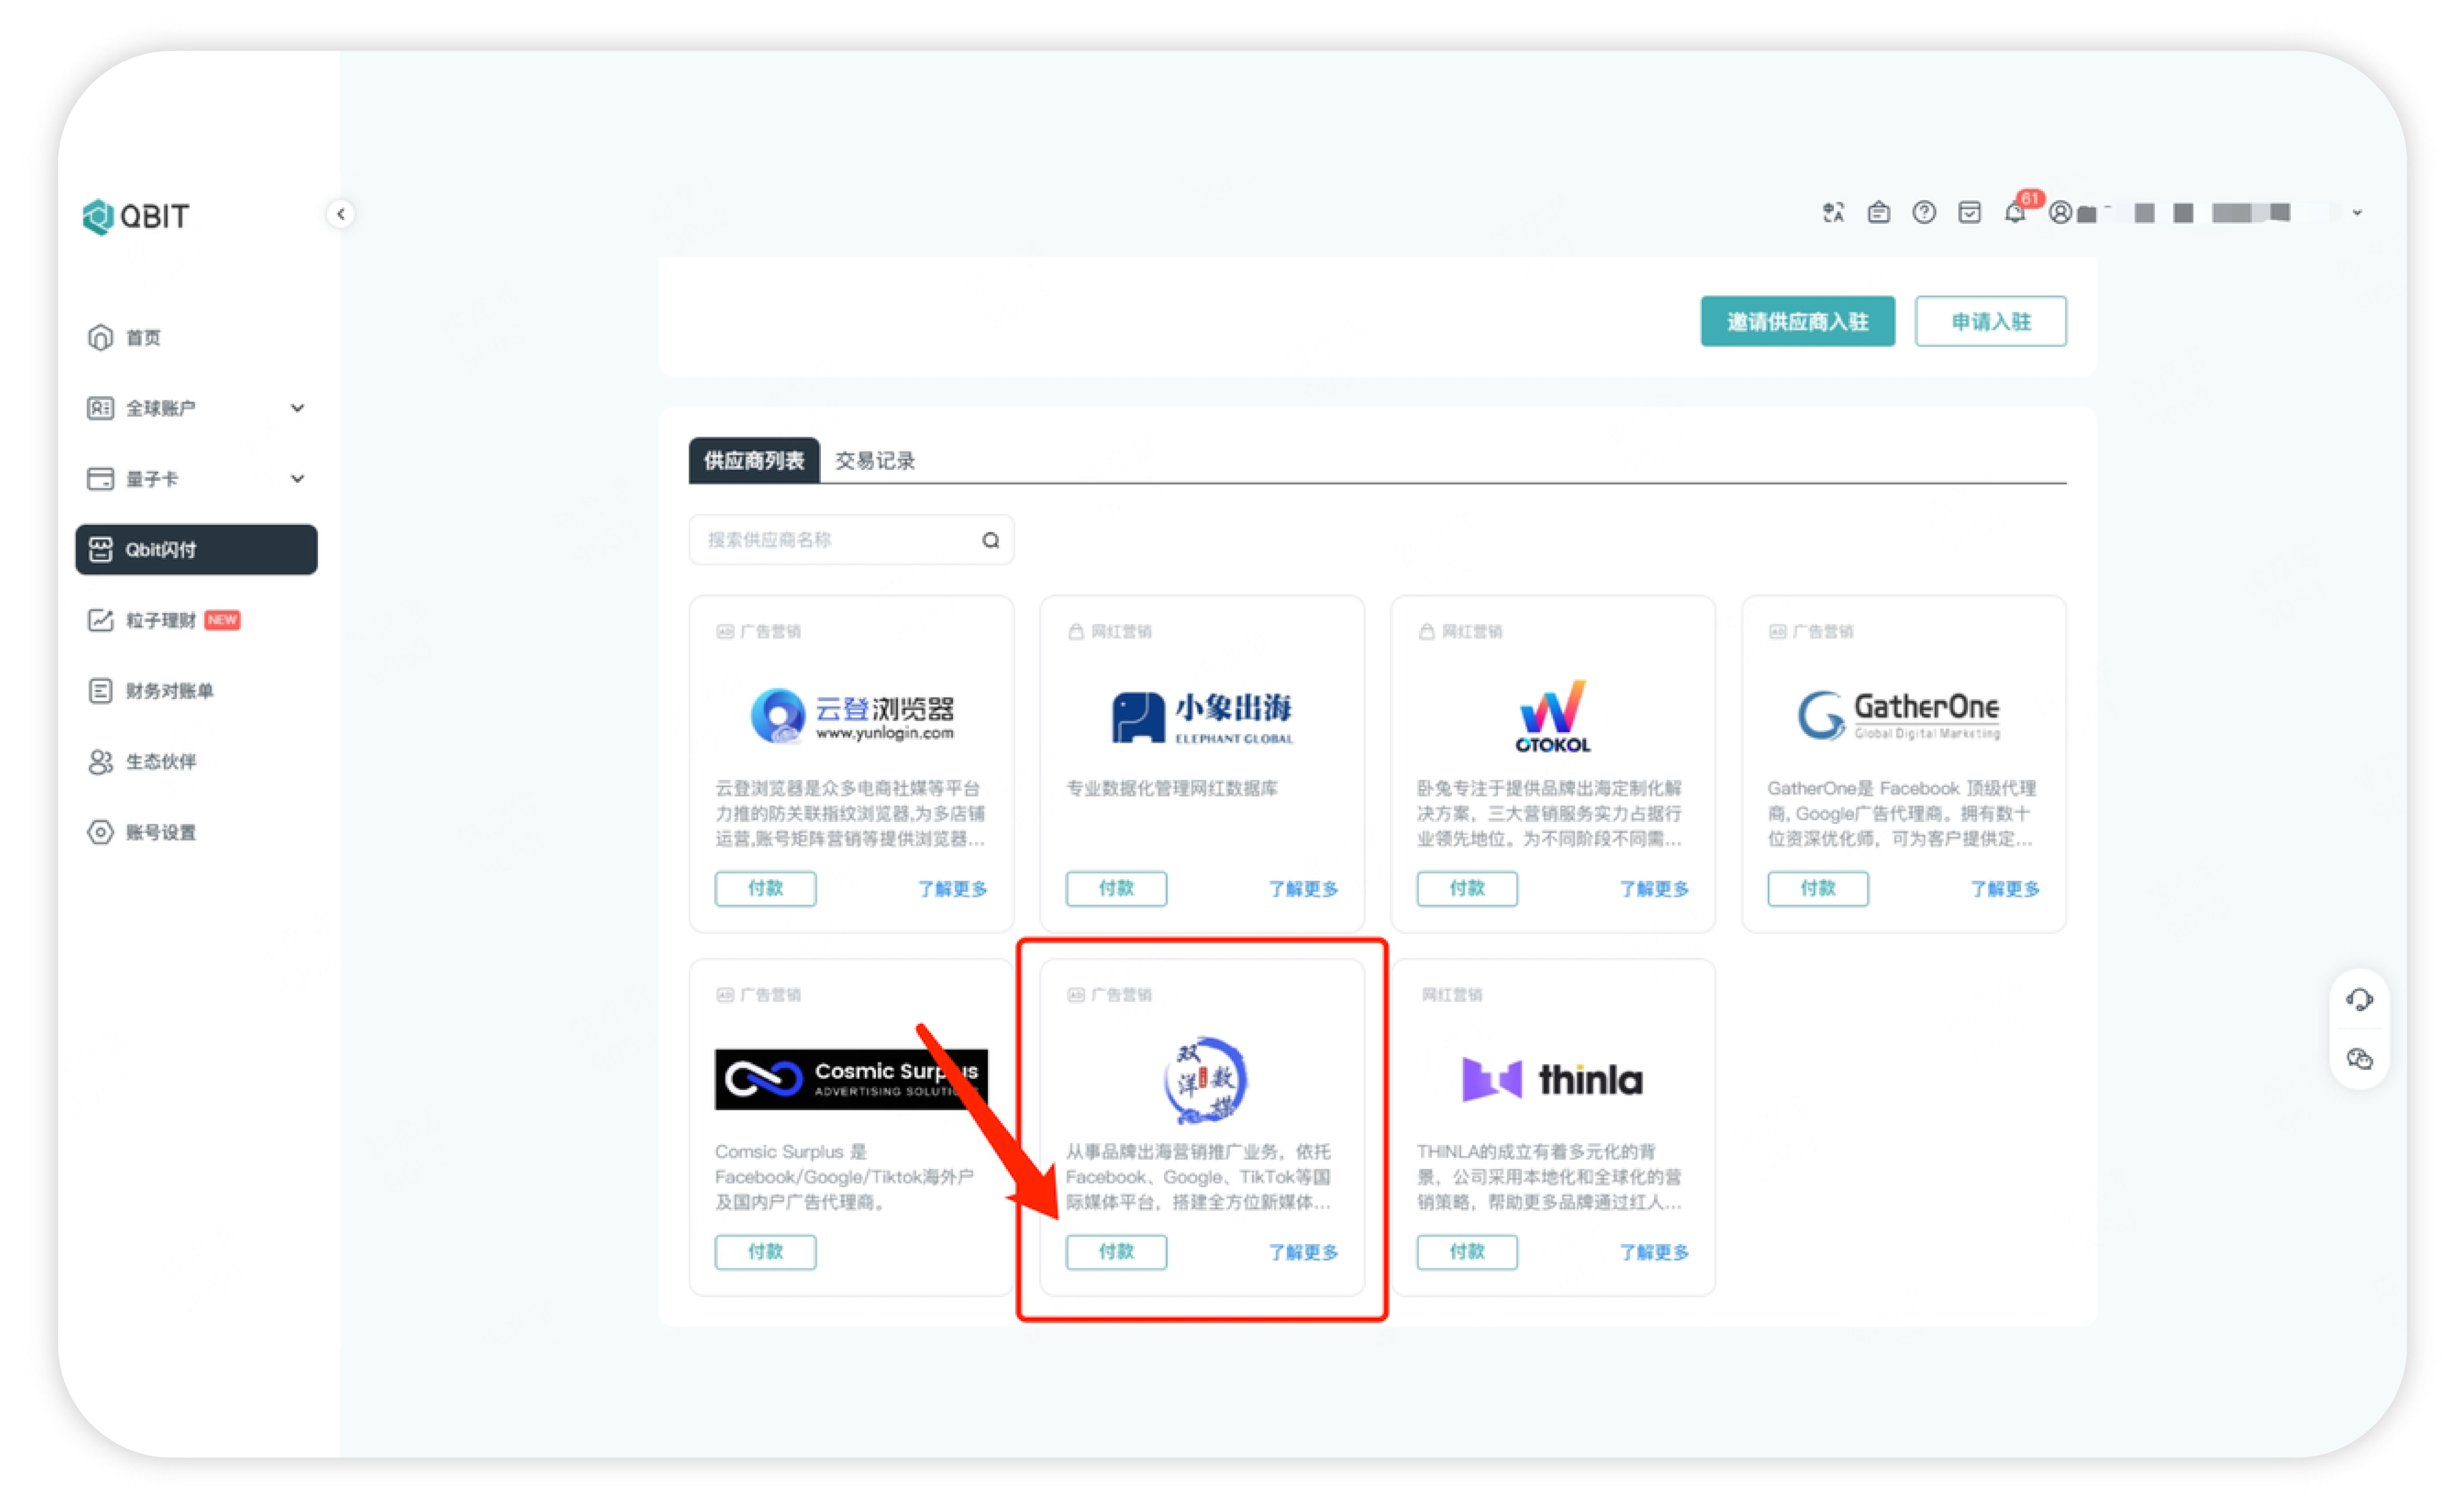Viewport: 2464px width, 1510px height.
Task: Click 了解更多 on the 小象出海 card
Action: 1303,888
